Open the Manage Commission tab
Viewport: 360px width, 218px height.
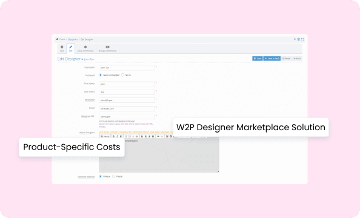click(107, 48)
